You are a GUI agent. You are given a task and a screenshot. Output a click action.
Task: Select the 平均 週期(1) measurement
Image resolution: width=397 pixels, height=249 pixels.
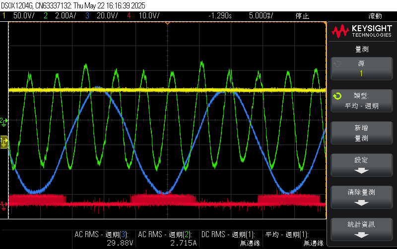pos(294,239)
